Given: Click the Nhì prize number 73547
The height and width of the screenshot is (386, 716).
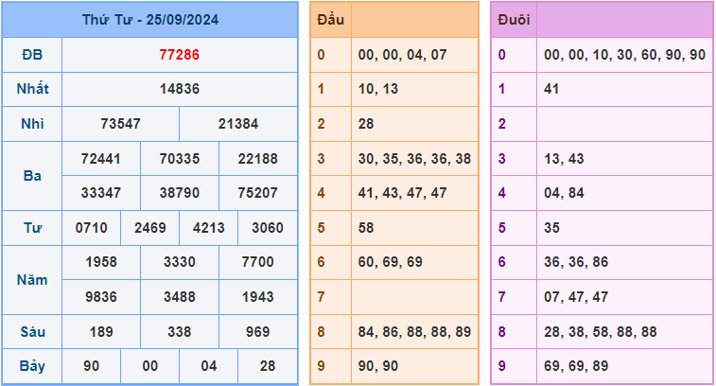Looking at the screenshot, I should [120, 124].
